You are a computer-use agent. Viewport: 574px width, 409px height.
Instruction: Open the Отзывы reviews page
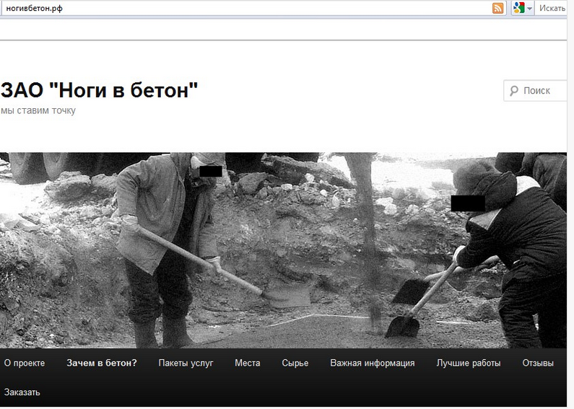tap(538, 363)
